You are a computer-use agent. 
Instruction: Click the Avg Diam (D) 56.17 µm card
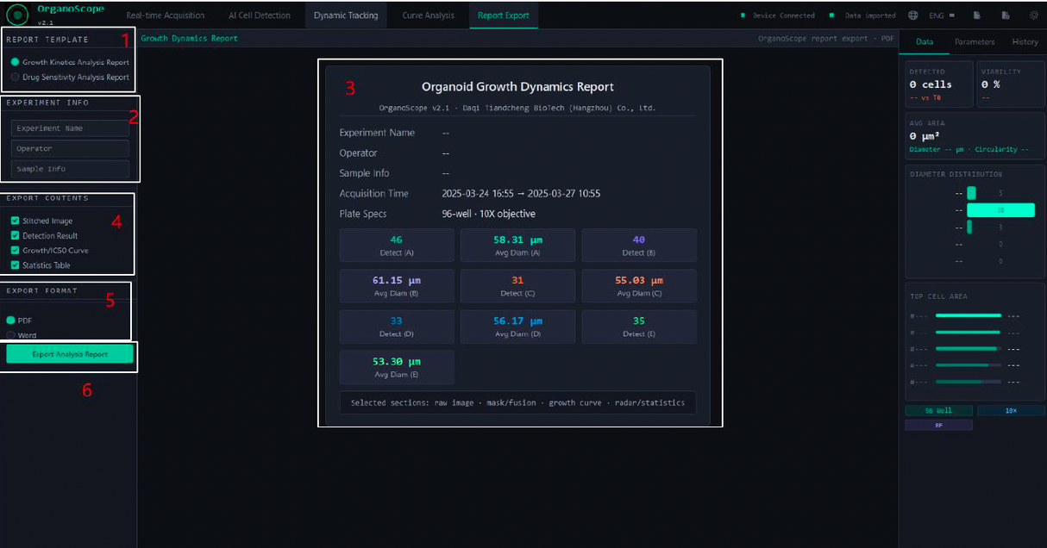click(517, 326)
